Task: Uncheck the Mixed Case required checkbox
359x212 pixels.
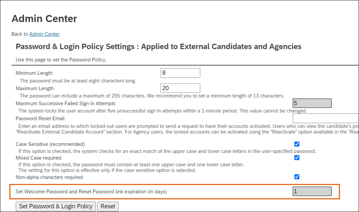Action: (297, 158)
